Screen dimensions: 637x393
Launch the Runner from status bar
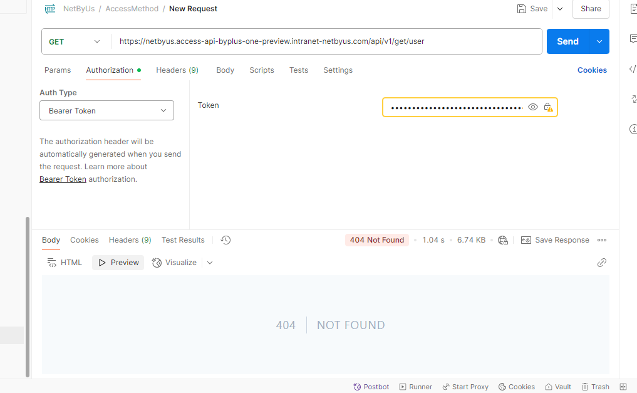[x=416, y=387]
